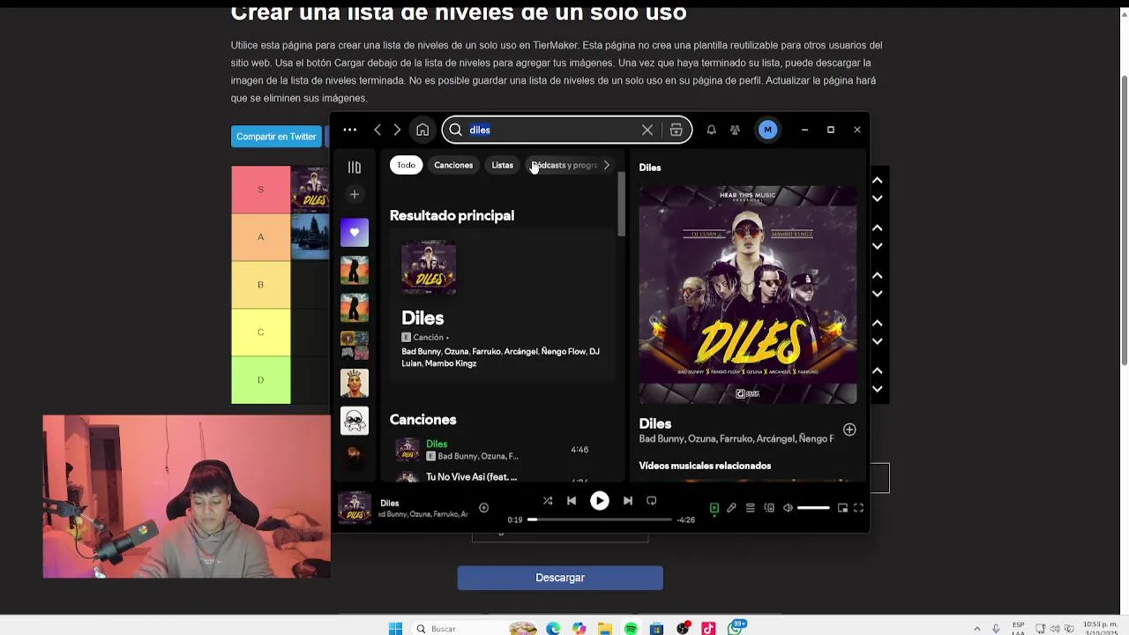This screenshot has width=1129, height=635.
Task: Move the D tier row up
Action: pos(877,370)
